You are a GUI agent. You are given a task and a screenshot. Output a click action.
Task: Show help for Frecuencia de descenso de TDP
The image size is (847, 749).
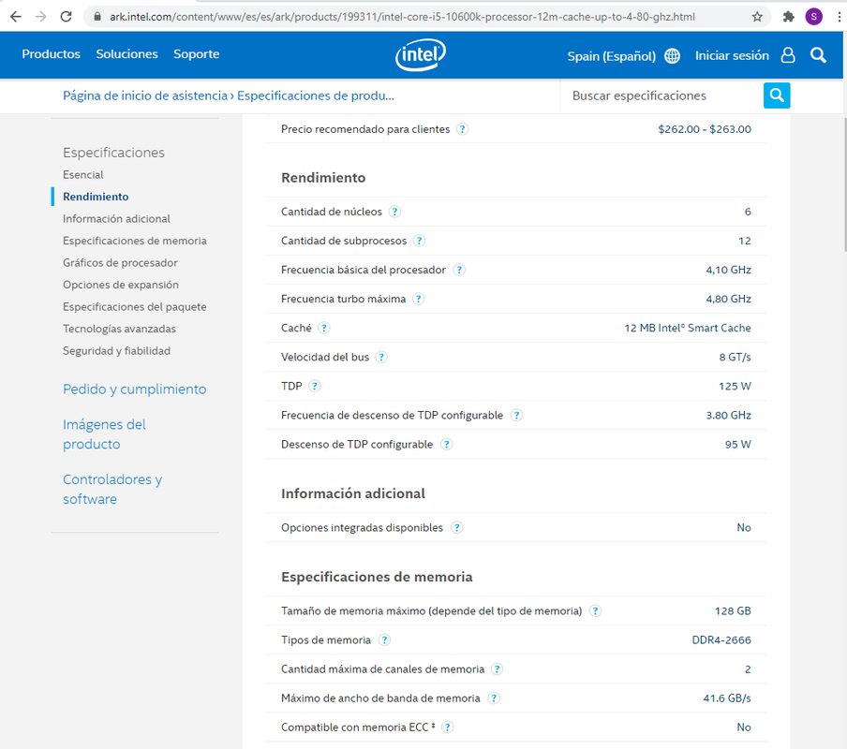517,416
